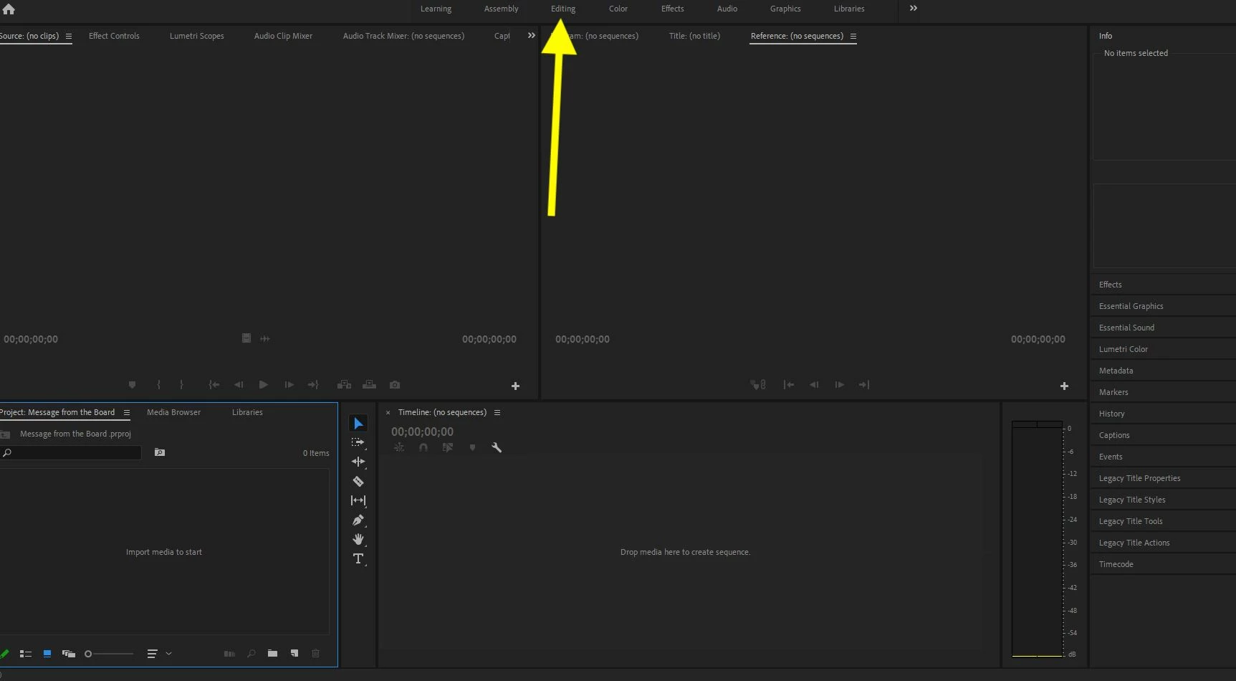
Task: Click the New Item icon
Action: point(294,654)
